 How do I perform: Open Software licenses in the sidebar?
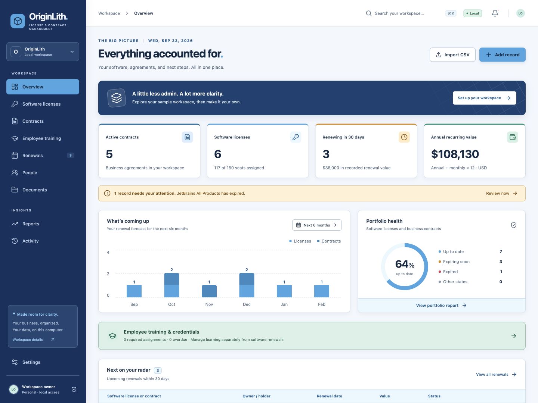pyautogui.click(x=43, y=104)
